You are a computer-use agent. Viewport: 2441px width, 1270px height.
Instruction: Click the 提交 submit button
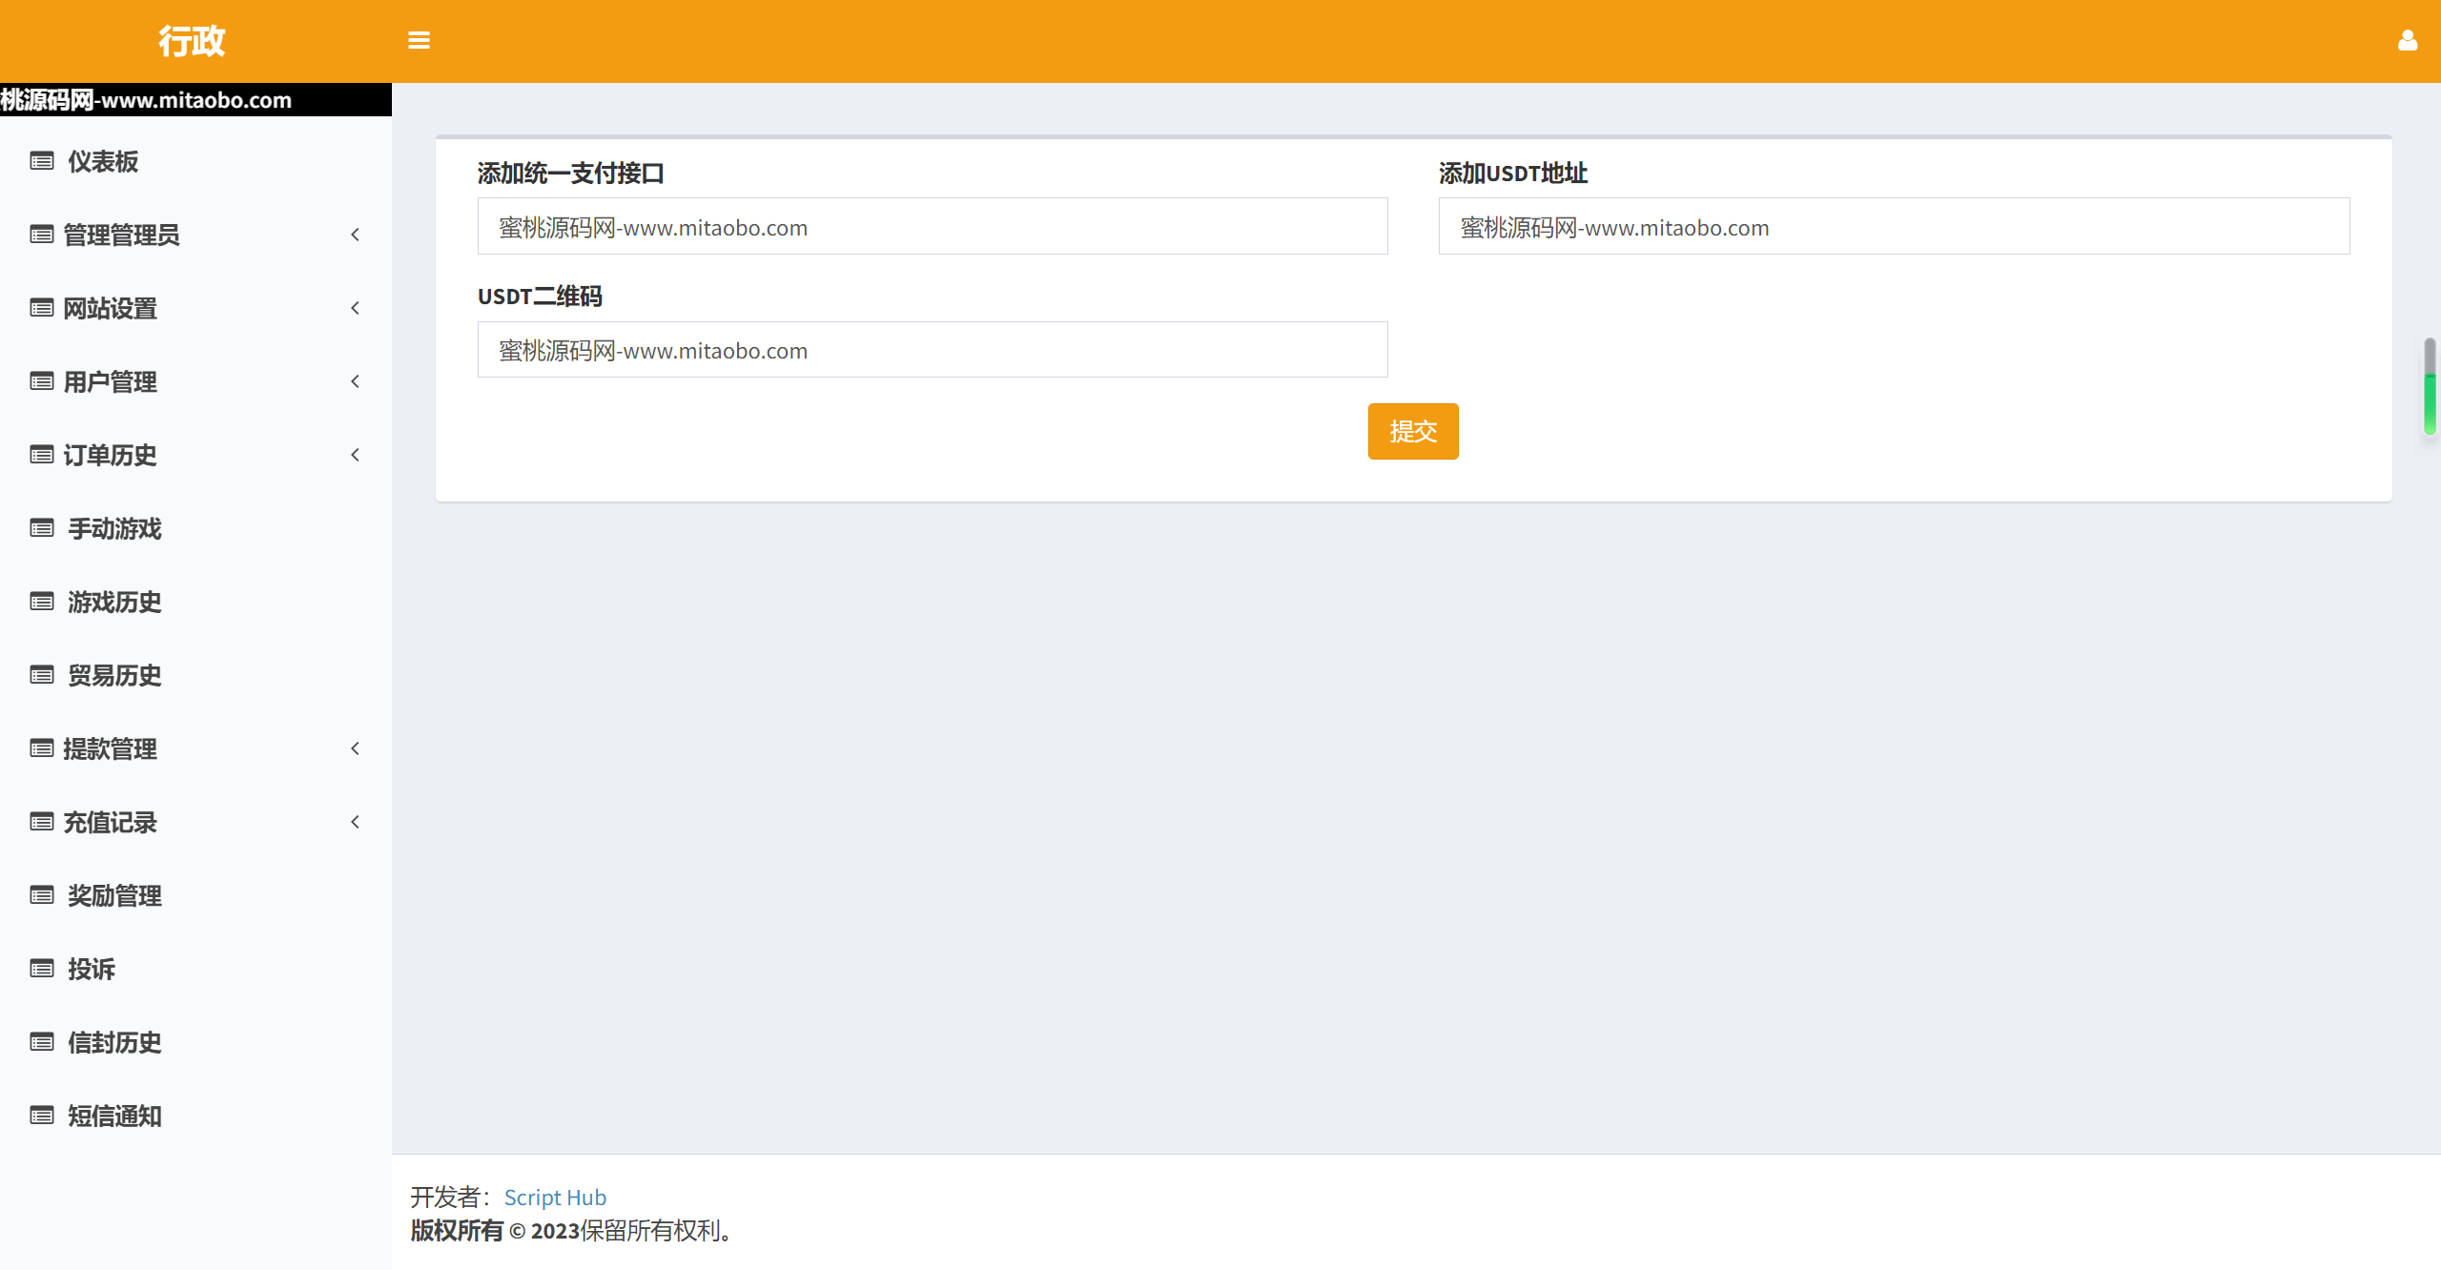(1413, 431)
